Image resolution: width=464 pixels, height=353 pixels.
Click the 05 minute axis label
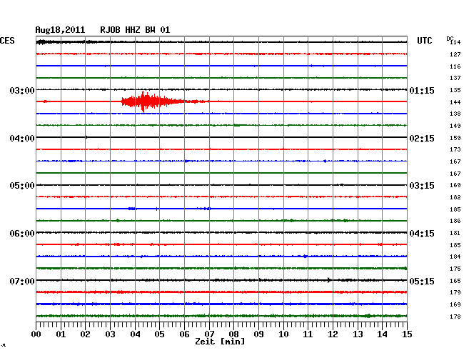(x=159, y=334)
